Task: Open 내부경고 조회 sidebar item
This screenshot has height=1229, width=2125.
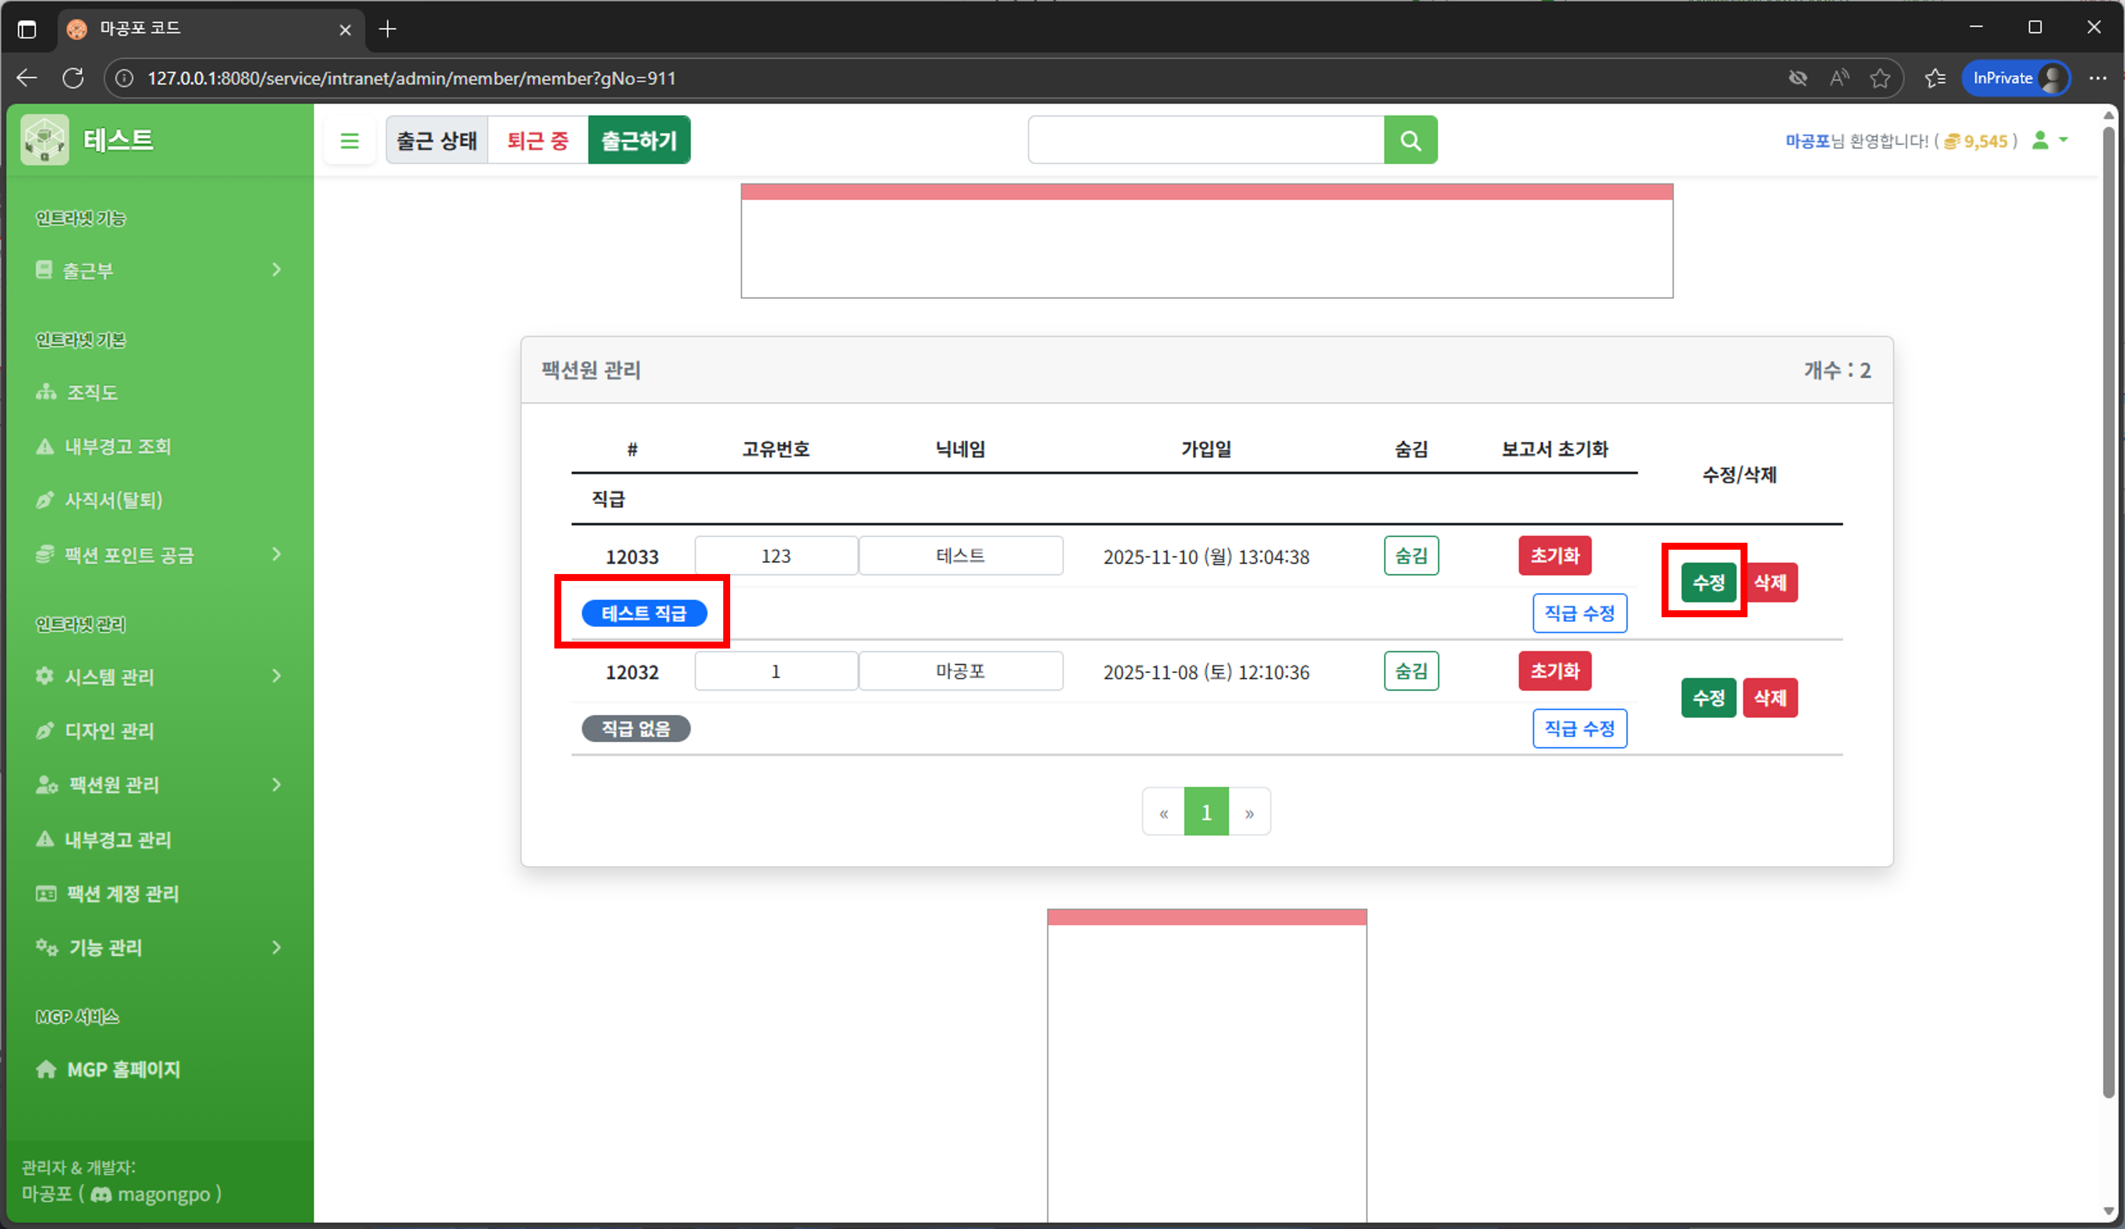Action: point(117,446)
